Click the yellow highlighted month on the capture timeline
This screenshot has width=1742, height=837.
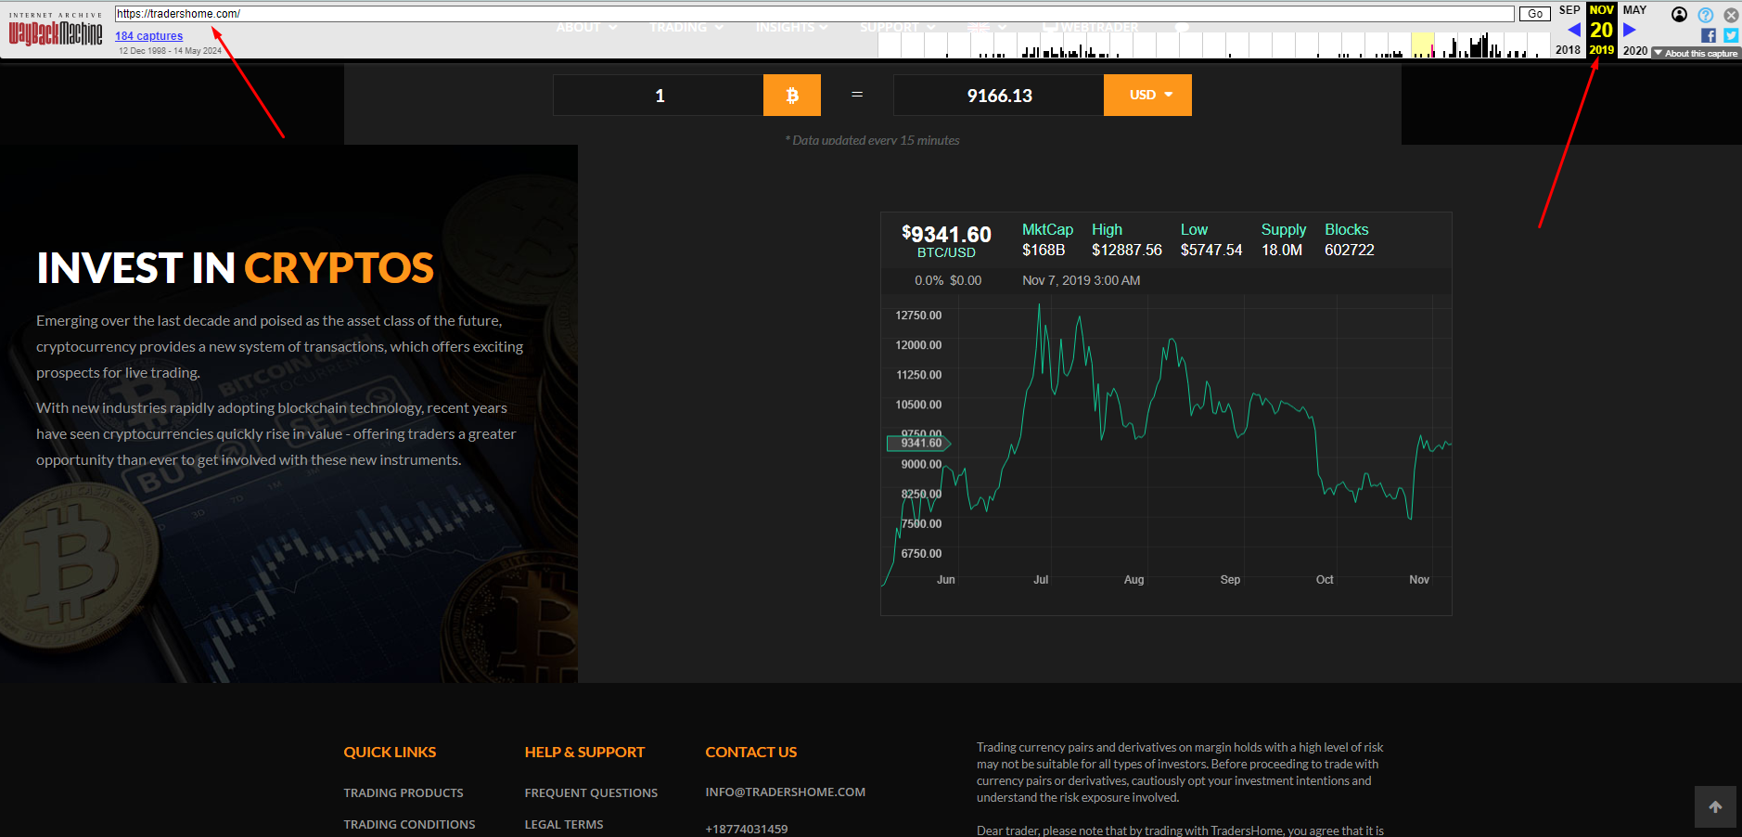[x=1423, y=45]
